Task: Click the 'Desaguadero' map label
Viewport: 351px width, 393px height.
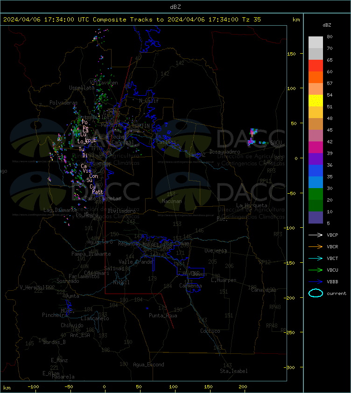Action: (x=225, y=152)
